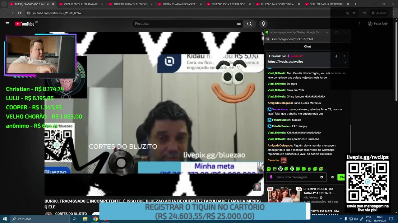Bookmark this page with the star icon

click(354, 13)
